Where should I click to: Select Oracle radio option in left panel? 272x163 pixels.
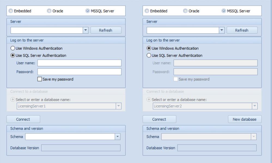click(x=49, y=11)
